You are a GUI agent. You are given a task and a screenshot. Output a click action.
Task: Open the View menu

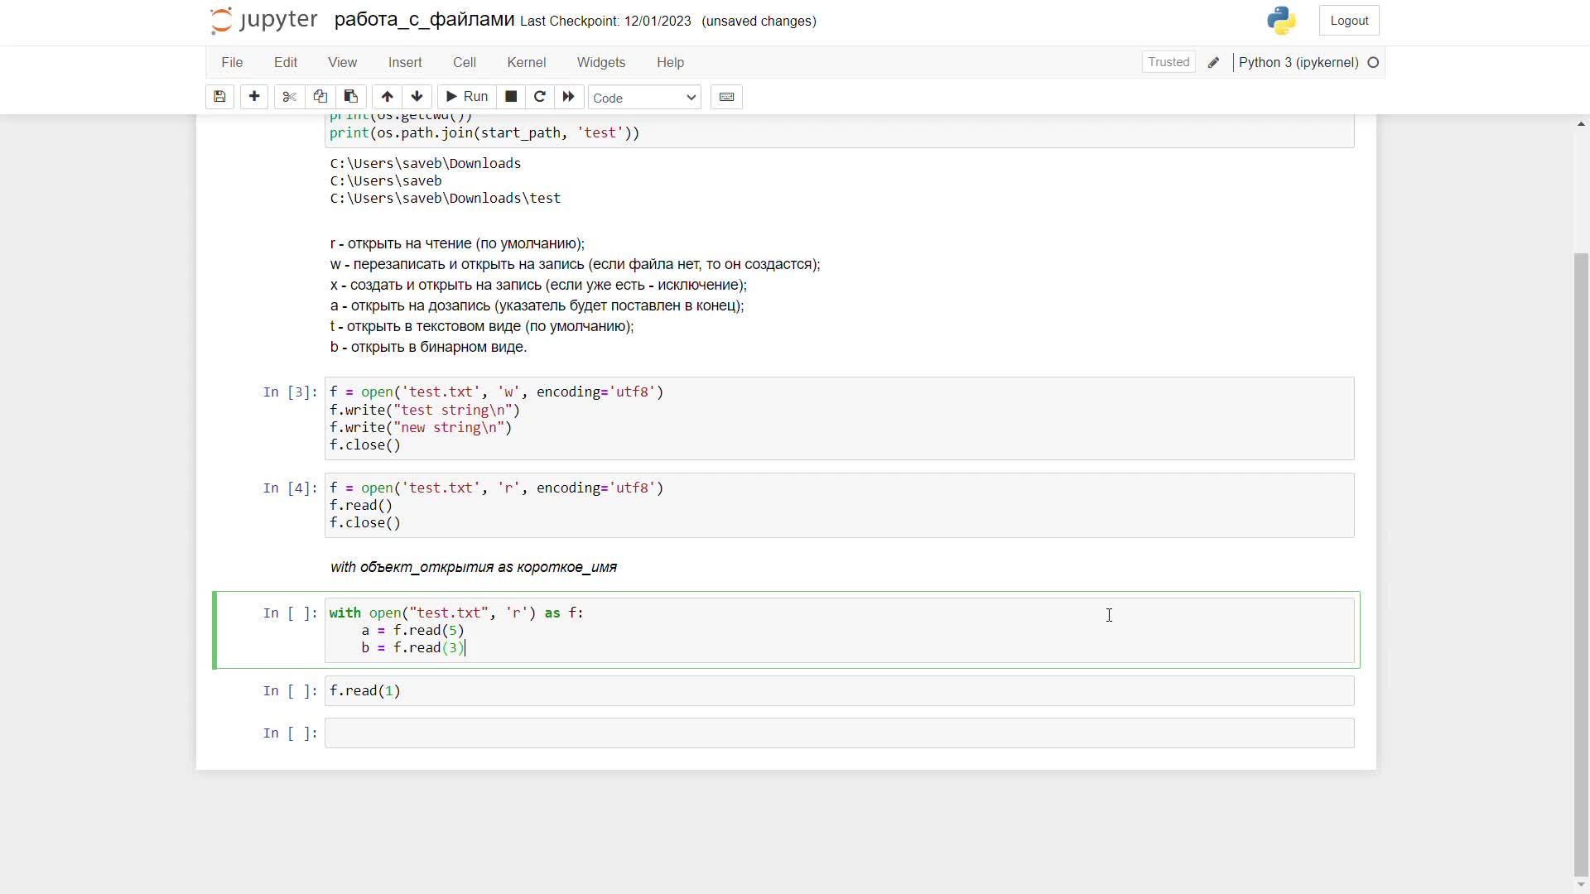point(342,62)
